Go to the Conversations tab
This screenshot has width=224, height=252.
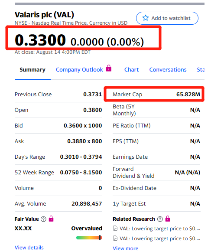pyautogui.click(x=168, y=69)
